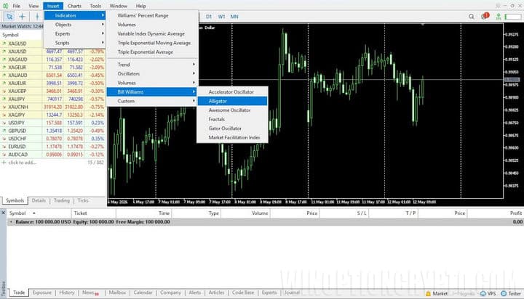Open the Charts menu

click(74, 6)
